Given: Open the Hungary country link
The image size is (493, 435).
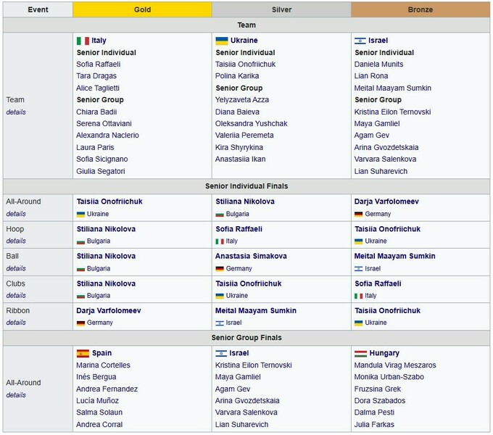Looking at the screenshot, I should pos(384,353).
